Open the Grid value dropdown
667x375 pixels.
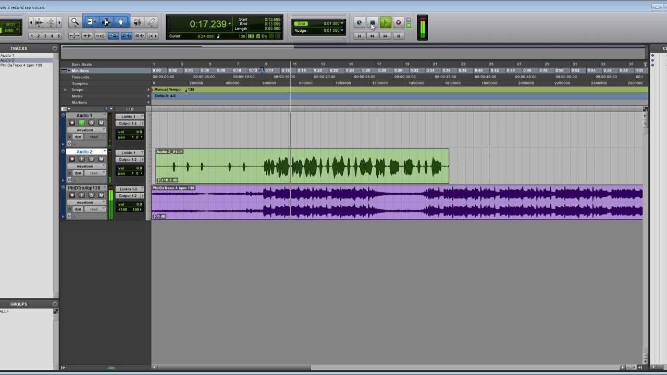pyautogui.click(x=342, y=23)
